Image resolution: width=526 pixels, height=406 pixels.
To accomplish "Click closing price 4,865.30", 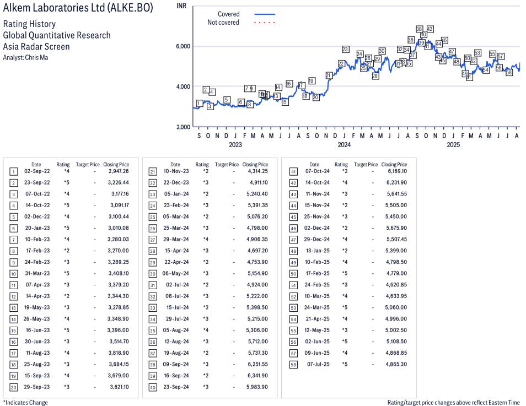I will coord(396,365).
